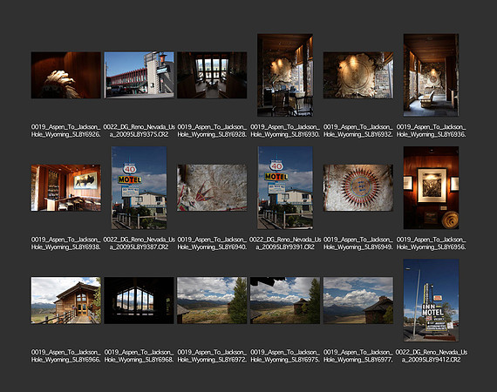Screen dimensions: 497x392
Task: Select dark interior window thumbnail 5L8Y6928
Action: click(x=212, y=75)
